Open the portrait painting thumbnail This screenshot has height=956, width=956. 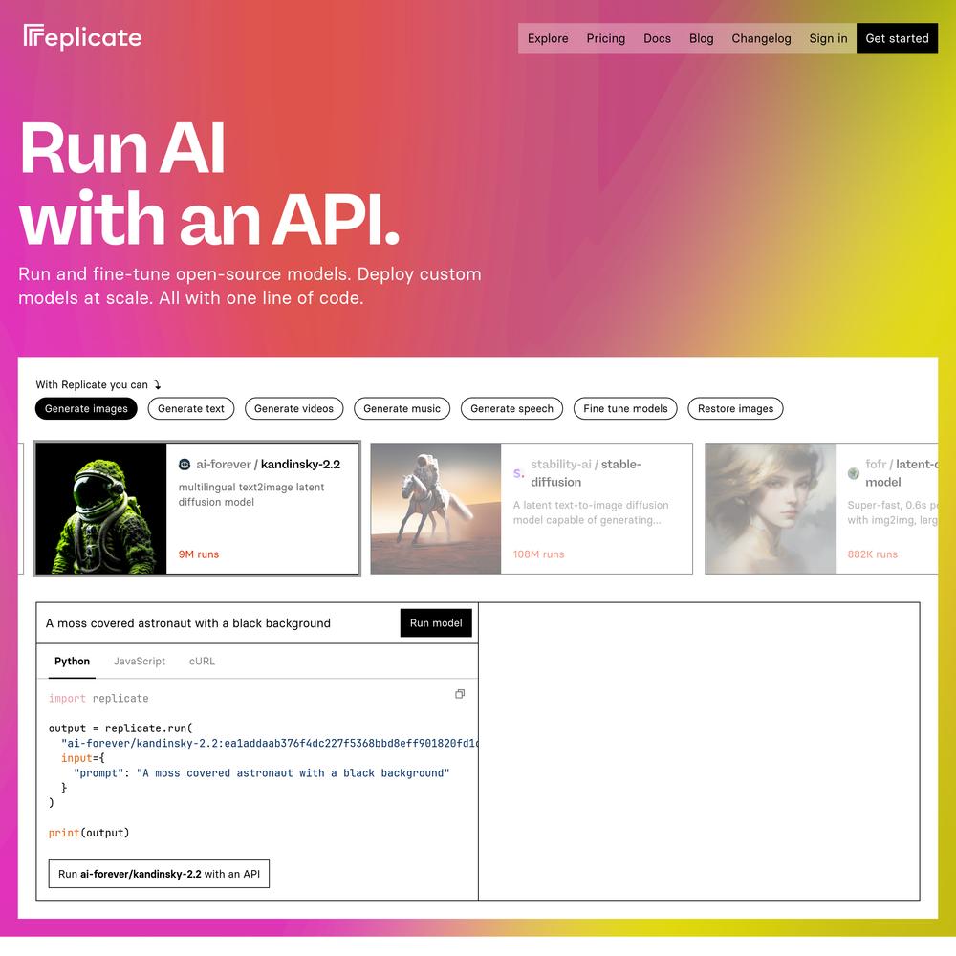coord(771,509)
